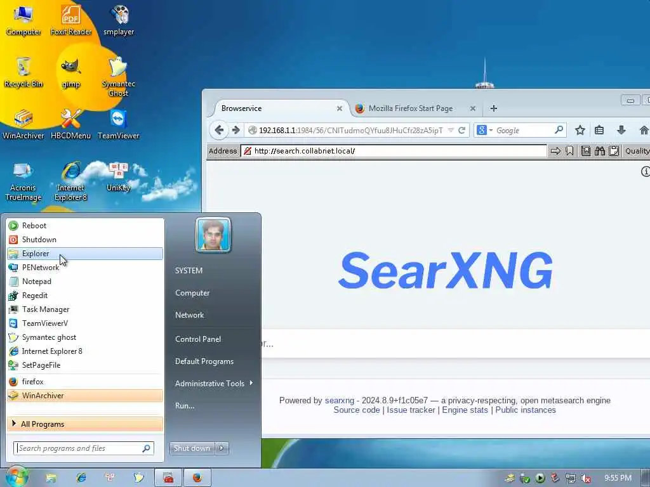Image resolution: width=650 pixels, height=487 pixels.
Task: Reload the page in Firefox
Action: 462,131
